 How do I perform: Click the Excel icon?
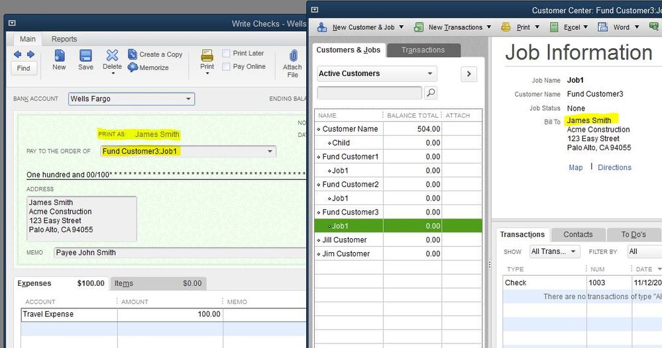(x=554, y=27)
